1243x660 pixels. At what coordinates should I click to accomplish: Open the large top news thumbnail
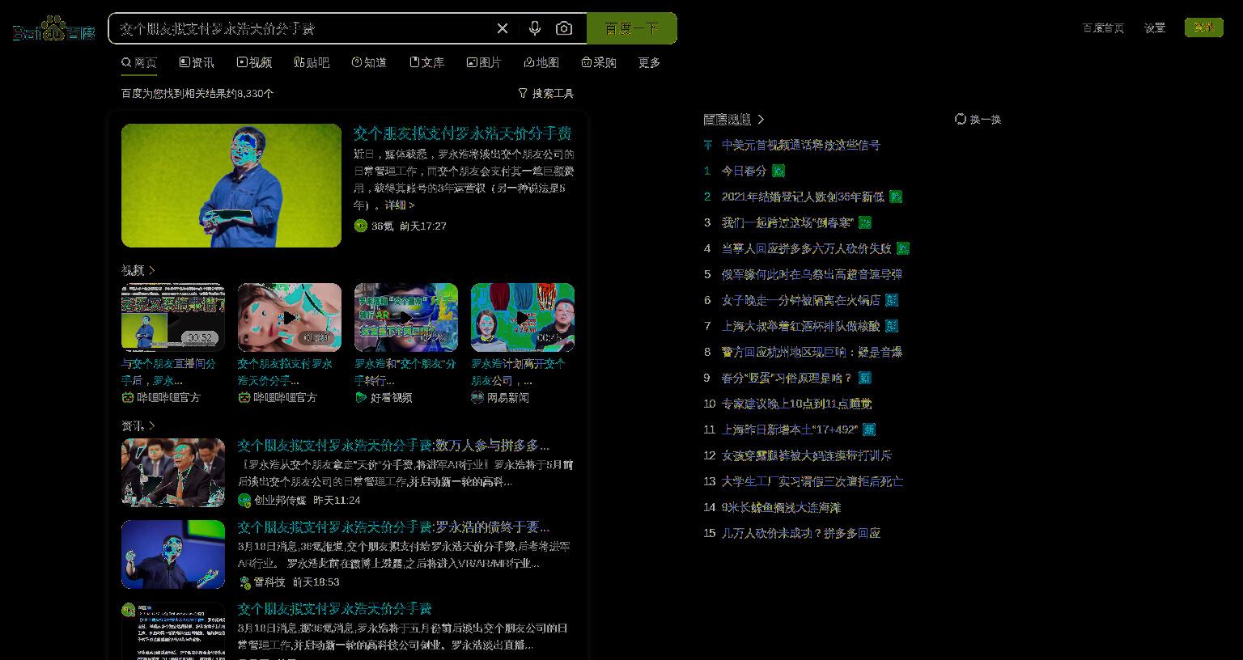point(231,185)
